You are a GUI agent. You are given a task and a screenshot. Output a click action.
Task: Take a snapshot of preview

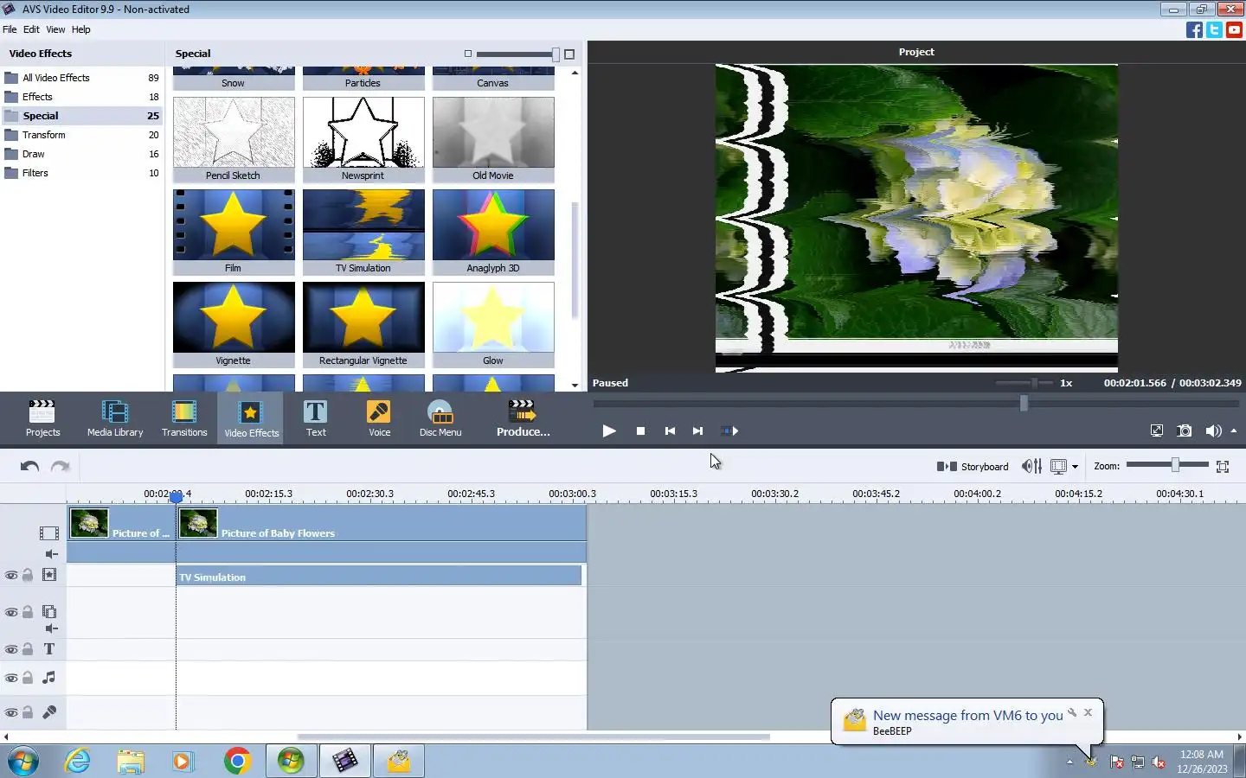coord(1185,430)
